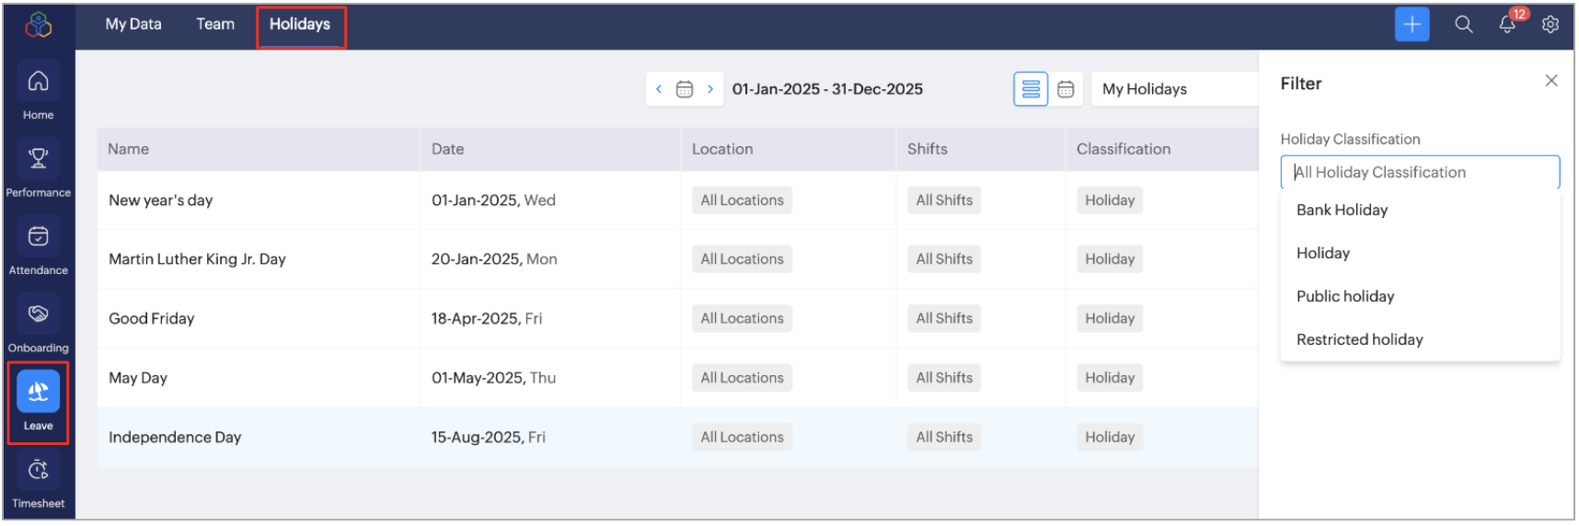Open the My Holidays dropdown
Viewport: 1579px width, 526px height.
click(x=1175, y=89)
